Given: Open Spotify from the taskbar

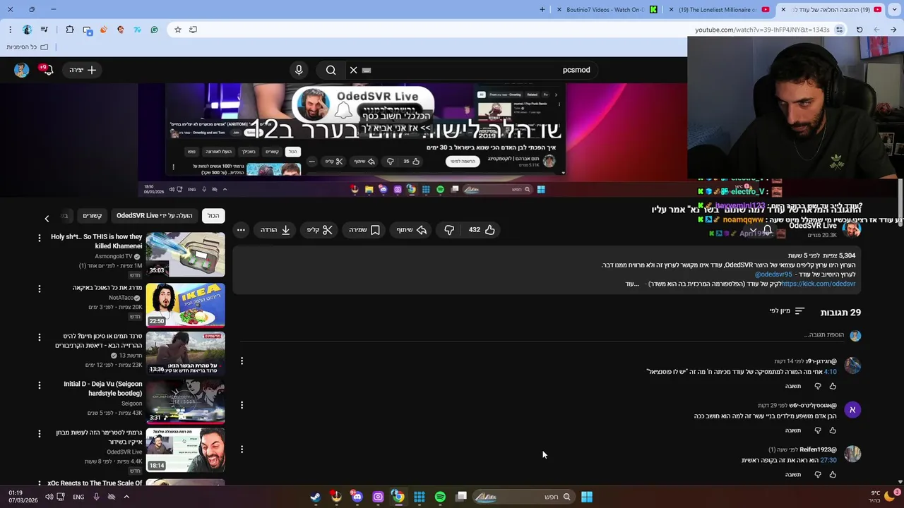Looking at the screenshot, I should click(x=440, y=497).
